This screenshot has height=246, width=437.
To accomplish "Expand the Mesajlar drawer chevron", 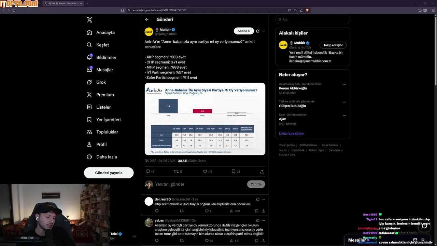I will click(x=423, y=240).
